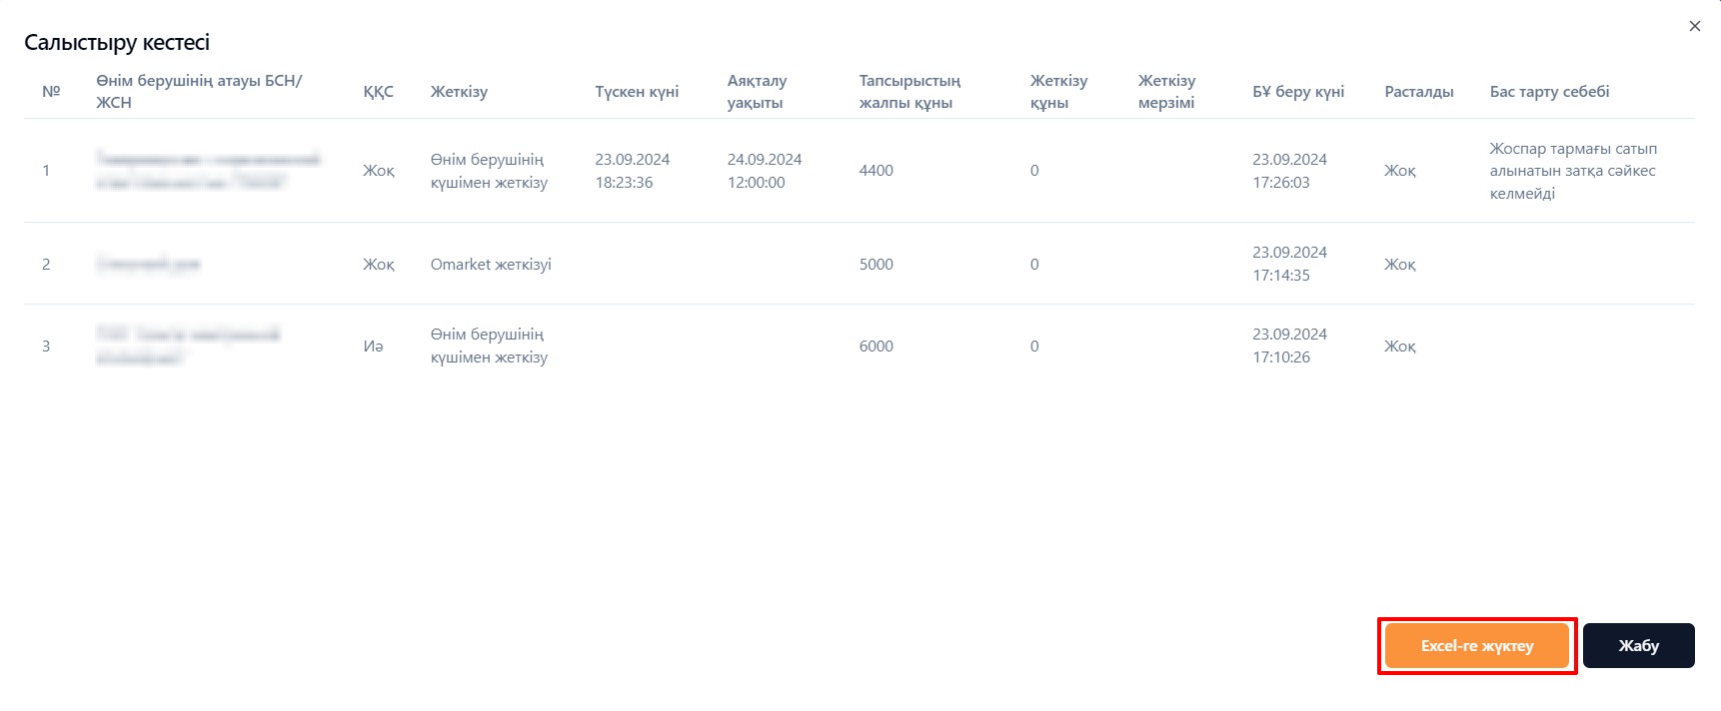This screenshot has height=711, width=1721.
Task: Click the received date 23.09.2024 18:23:36
Action: (x=633, y=171)
